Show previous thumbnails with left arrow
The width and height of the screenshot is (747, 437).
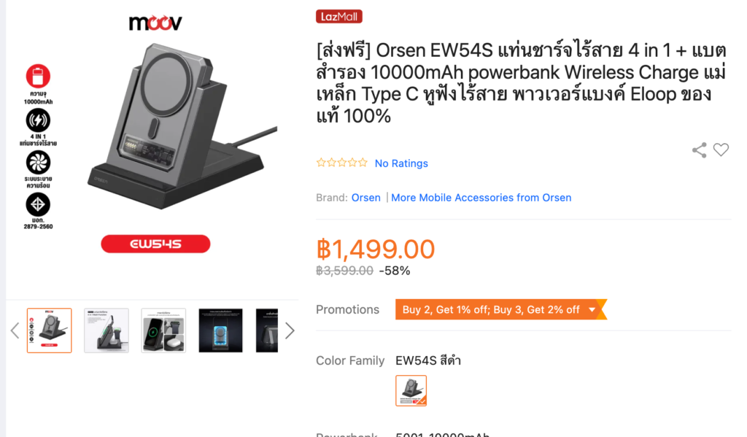15,330
